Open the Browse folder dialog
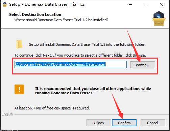Screen dimensions: 170x131 pos(143,65)
